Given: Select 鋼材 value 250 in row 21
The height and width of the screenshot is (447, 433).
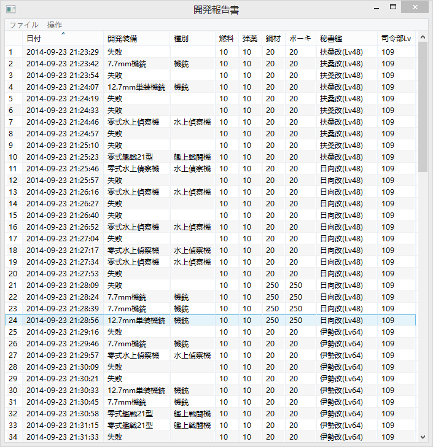Looking at the screenshot, I should [273, 286].
